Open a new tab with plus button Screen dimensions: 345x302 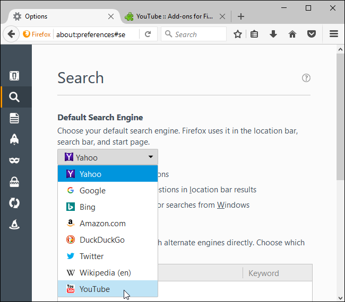tap(241, 16)
